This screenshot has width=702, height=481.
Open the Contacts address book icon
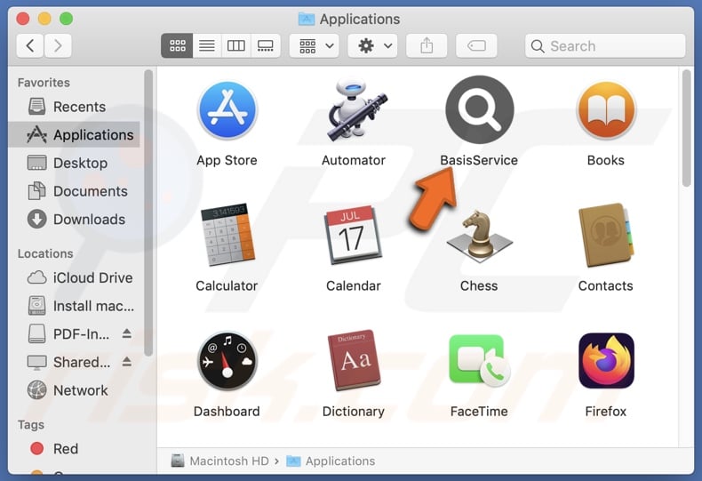[606, 235]
